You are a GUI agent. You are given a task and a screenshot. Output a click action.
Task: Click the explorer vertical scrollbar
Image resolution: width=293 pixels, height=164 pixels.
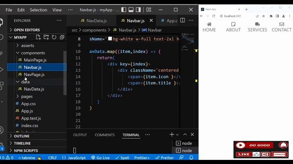[x=65, y=73]
